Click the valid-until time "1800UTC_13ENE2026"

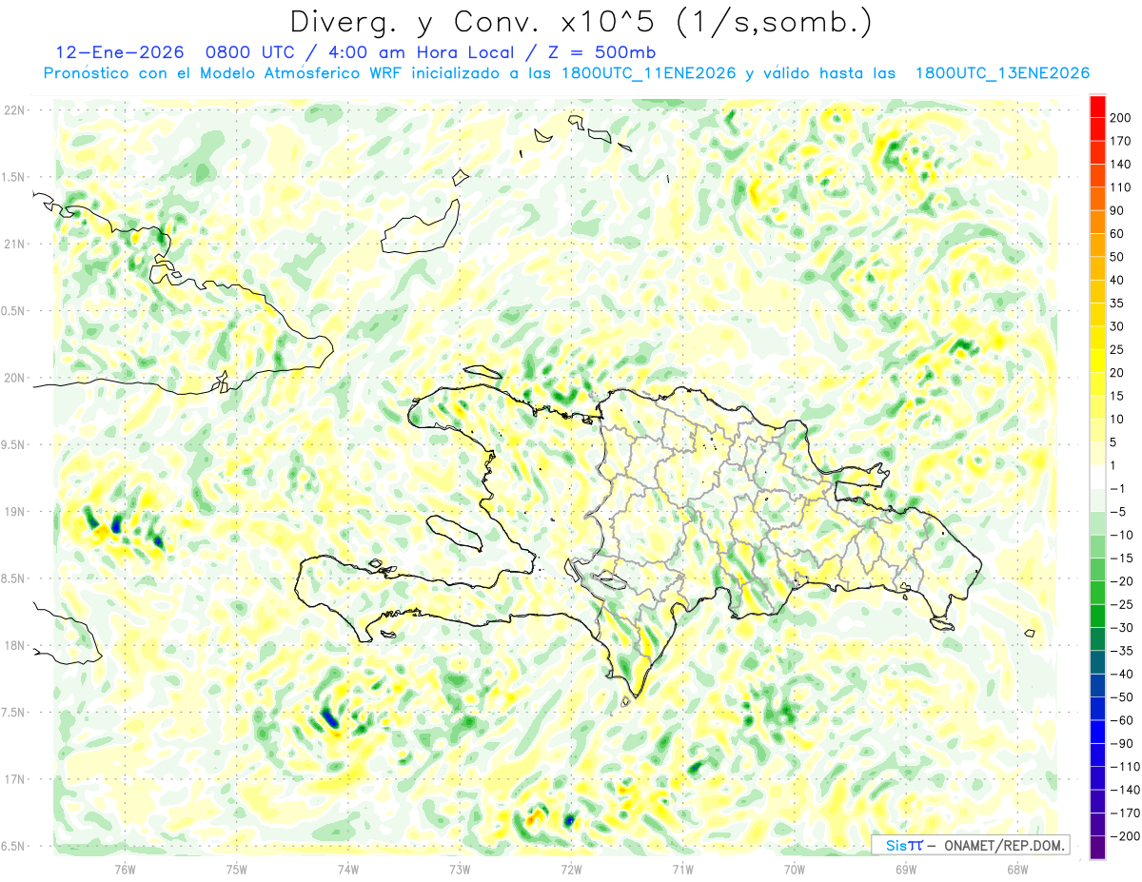coord(1001,73)
